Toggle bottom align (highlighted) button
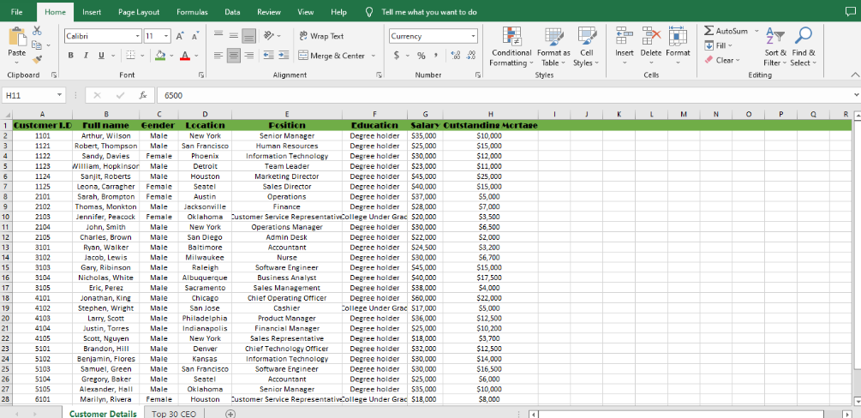Screen dimensions: 861x418 [248, 36]
